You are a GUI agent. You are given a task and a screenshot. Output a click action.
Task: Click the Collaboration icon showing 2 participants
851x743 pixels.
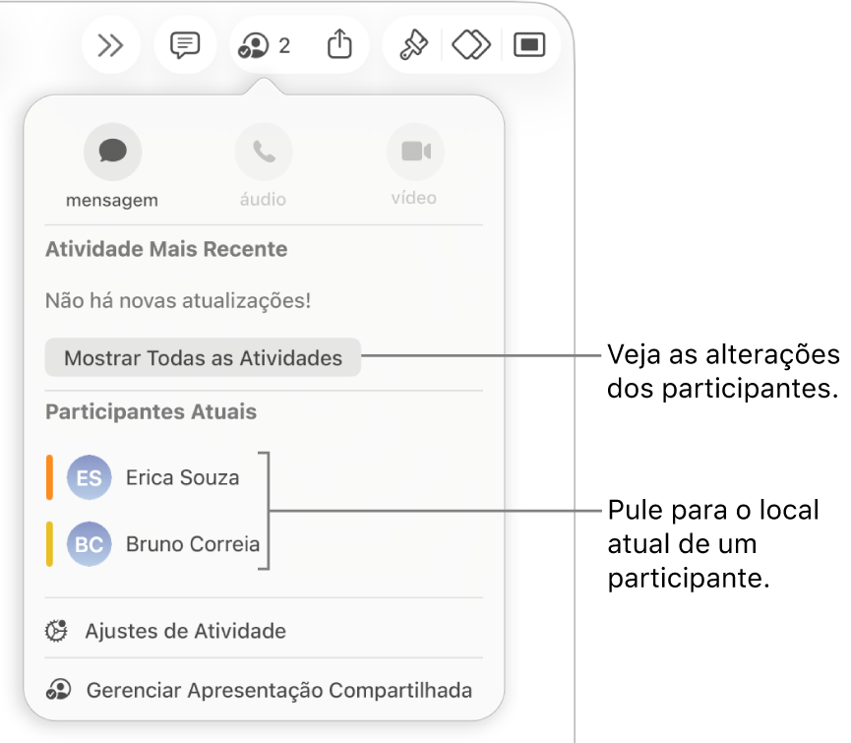(258, 45)
